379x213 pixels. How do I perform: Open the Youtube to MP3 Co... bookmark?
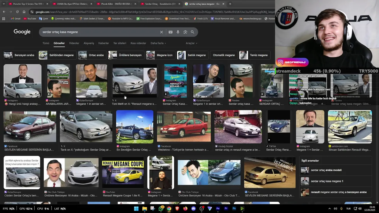(x=121, y=19)
